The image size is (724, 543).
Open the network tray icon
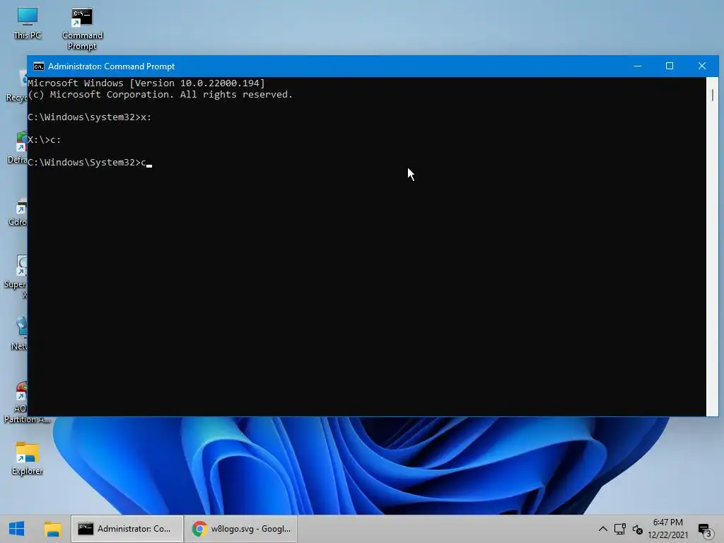[619, 529]
